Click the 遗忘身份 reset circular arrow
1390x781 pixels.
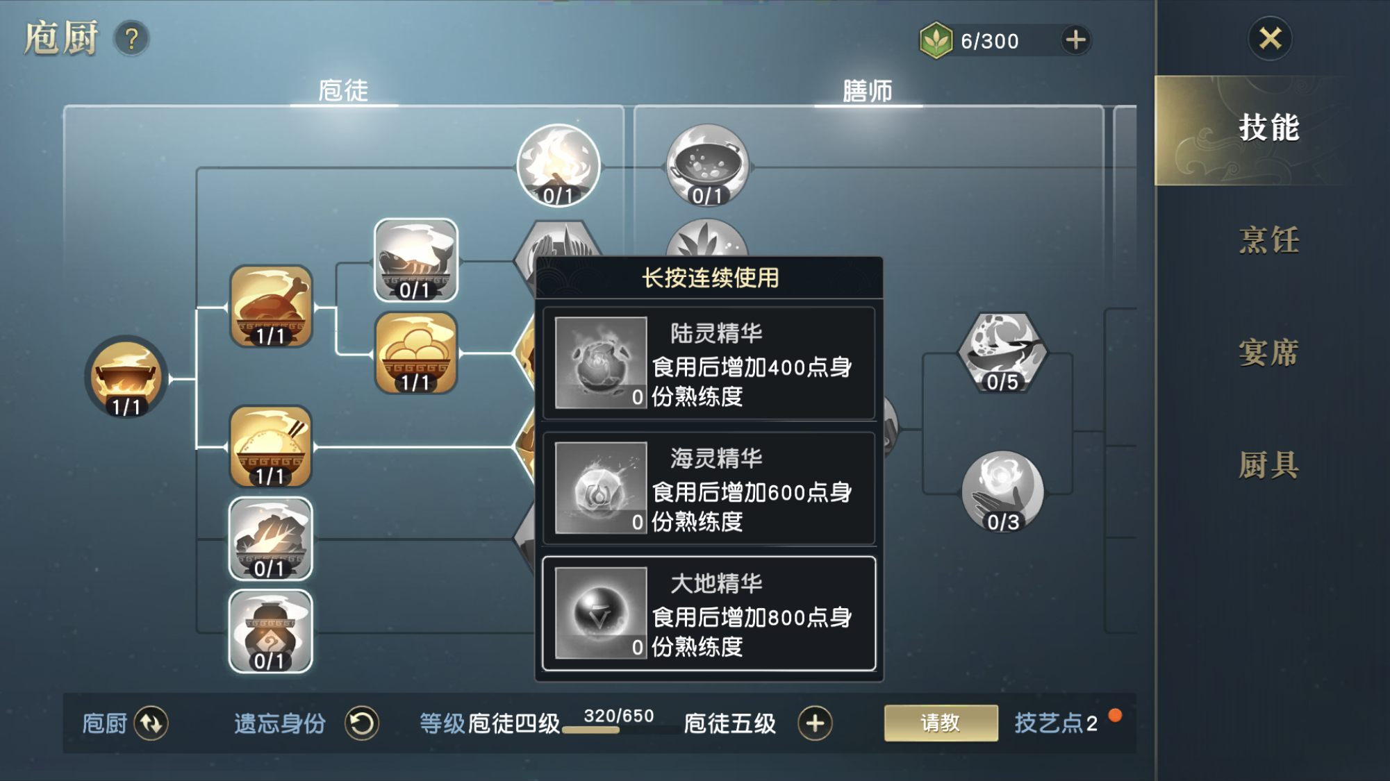(362, 723)
